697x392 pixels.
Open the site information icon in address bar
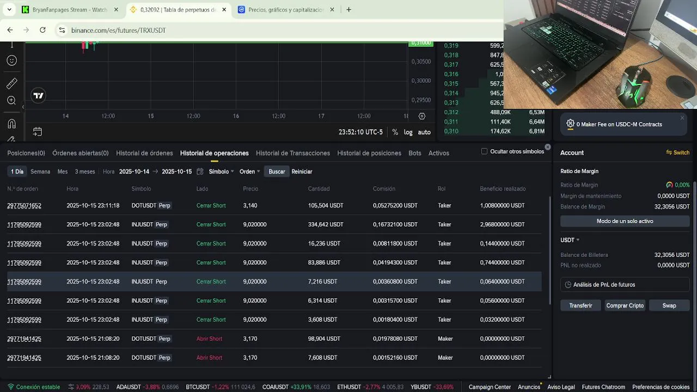[62, 30]
